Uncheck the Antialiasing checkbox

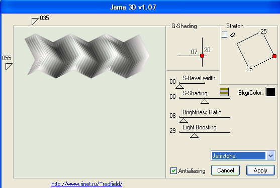click(x=173, y=171)
